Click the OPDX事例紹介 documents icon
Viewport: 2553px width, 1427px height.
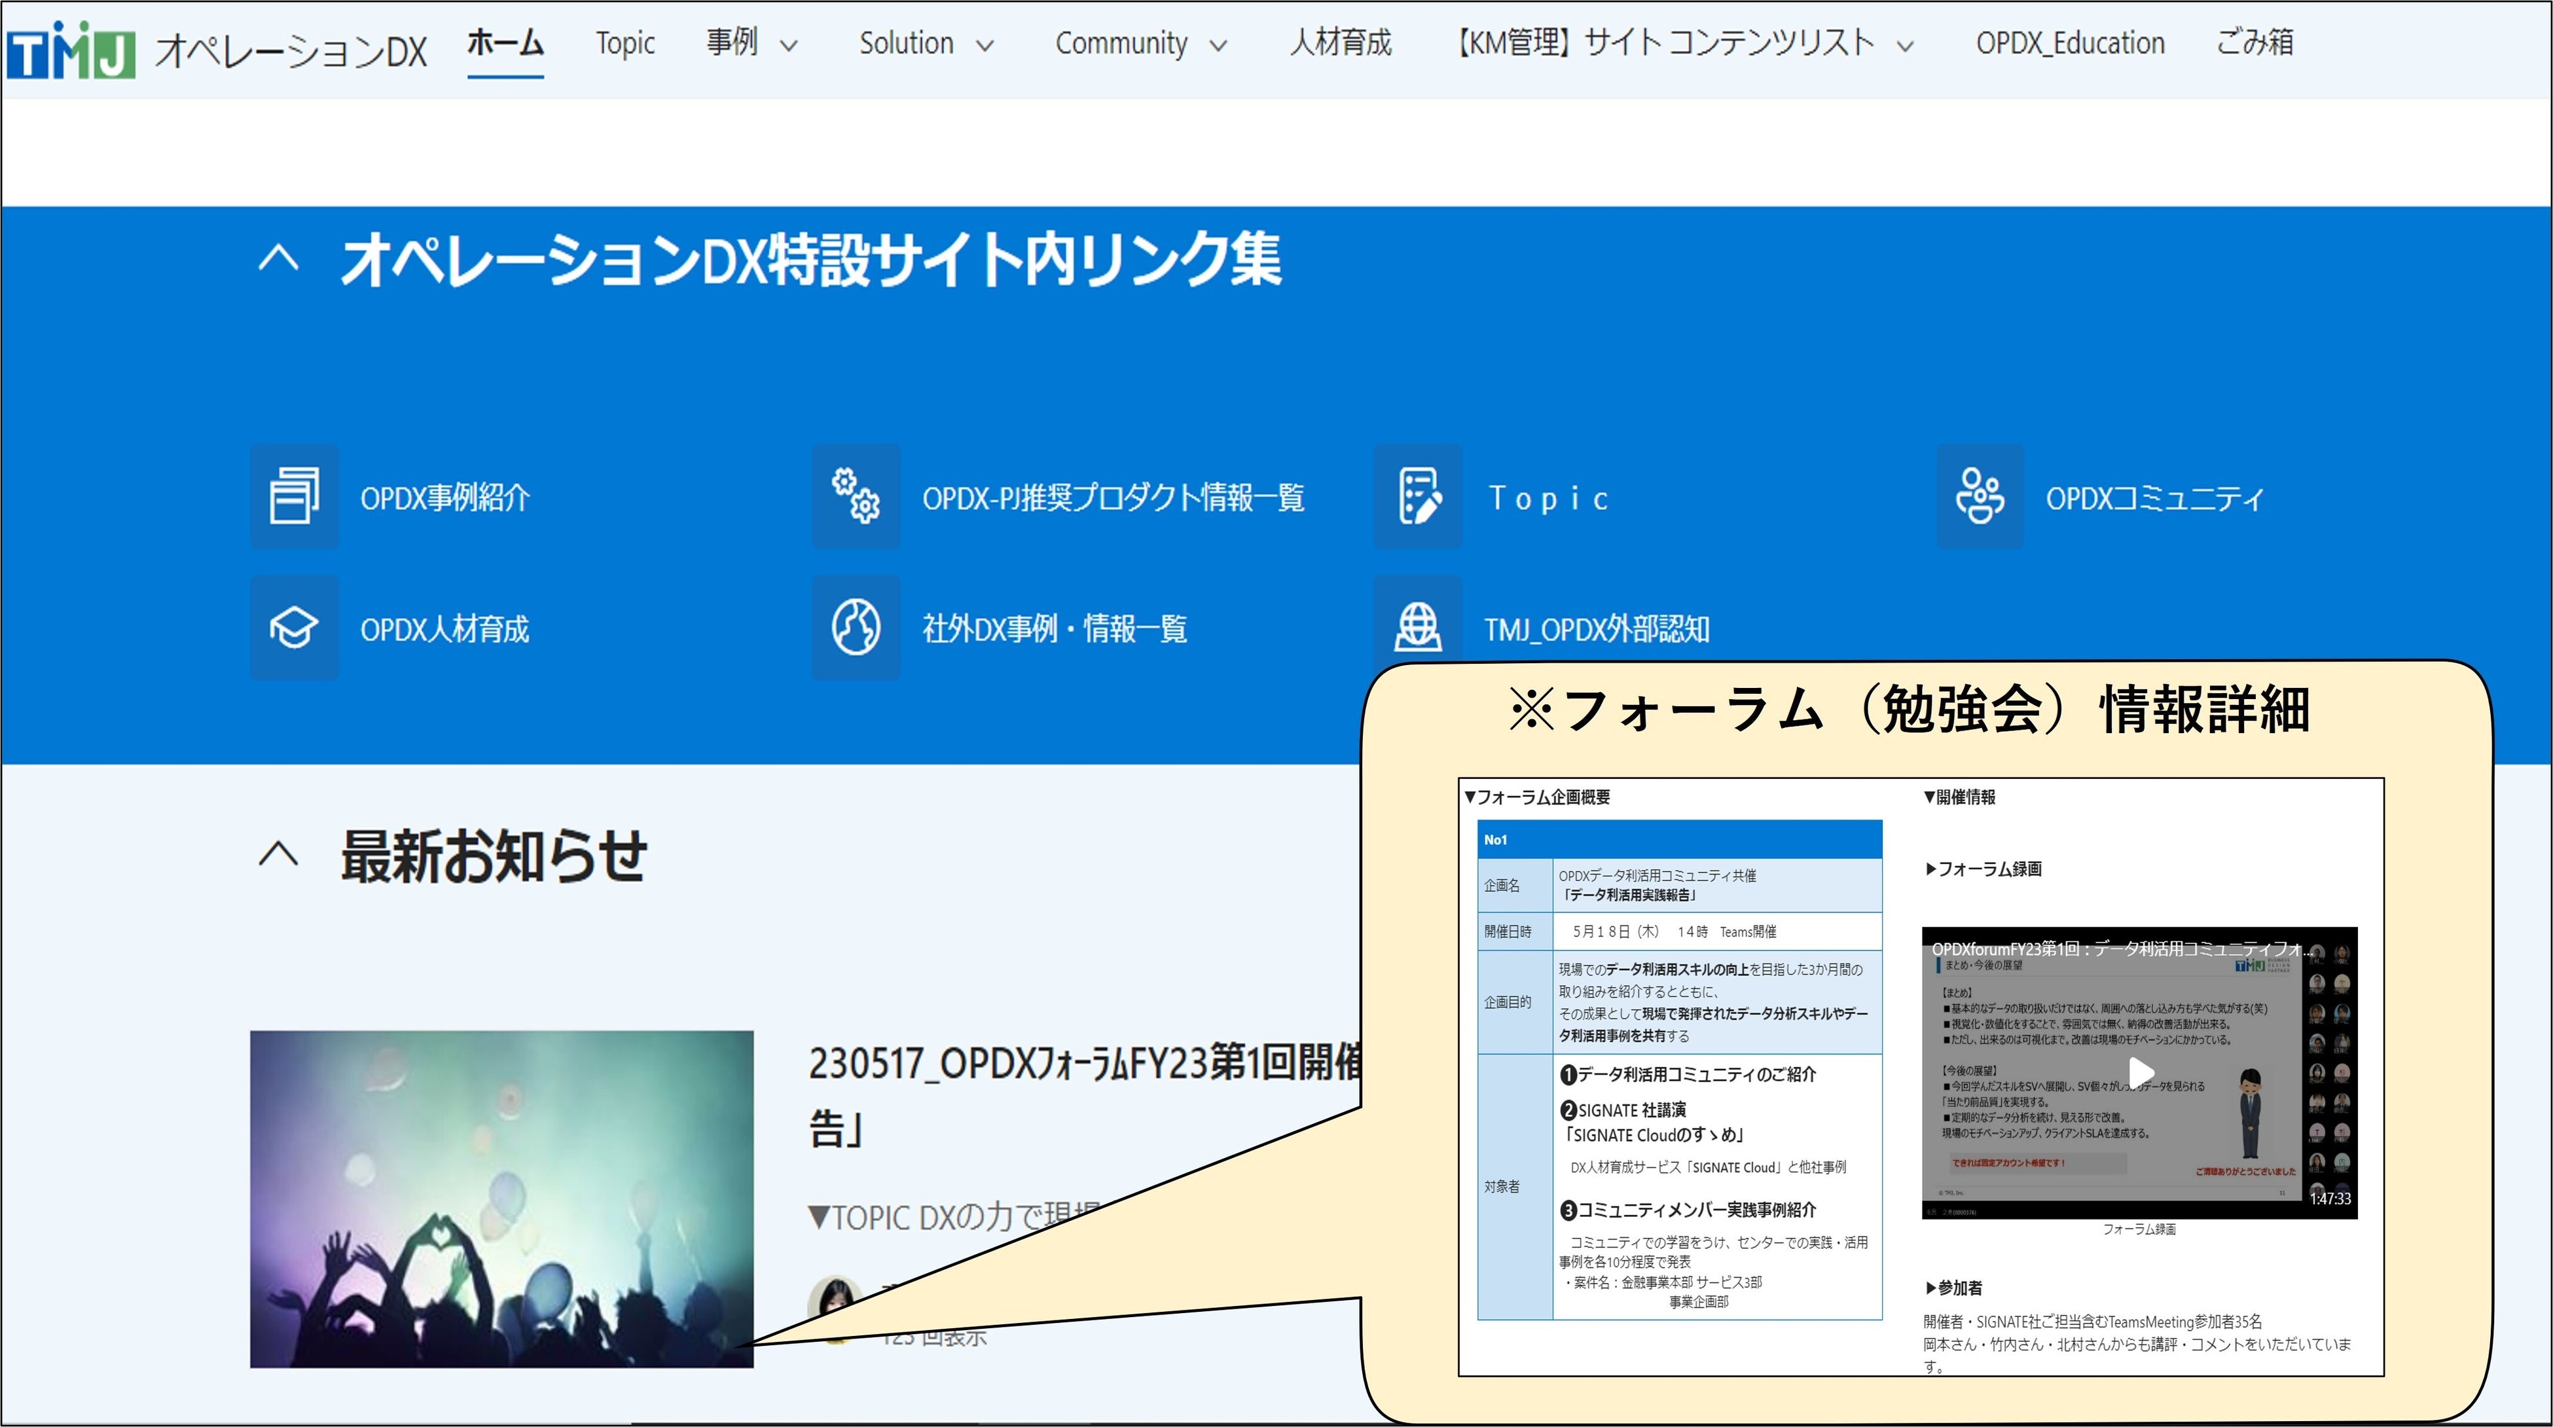tap(293, 496)
